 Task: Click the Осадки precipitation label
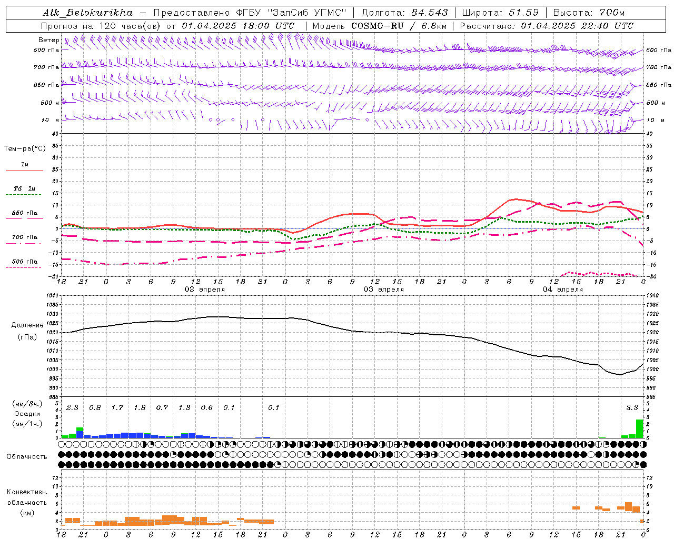(x=27, y=414)
